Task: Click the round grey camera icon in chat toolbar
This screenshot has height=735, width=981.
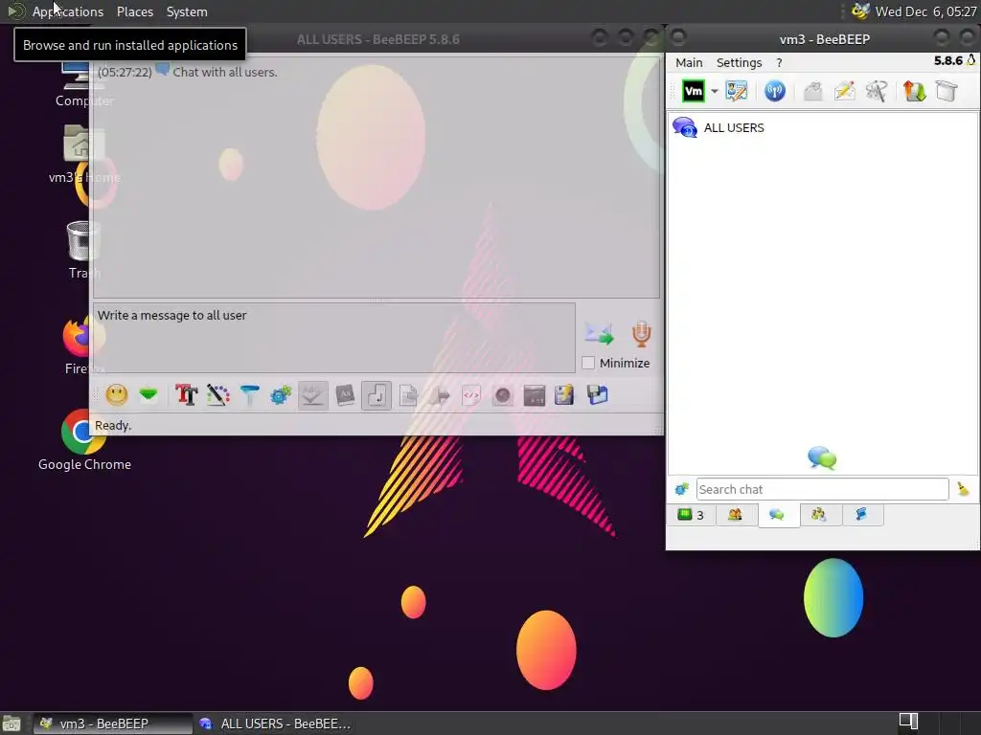Action: click(x=502, y=395)
